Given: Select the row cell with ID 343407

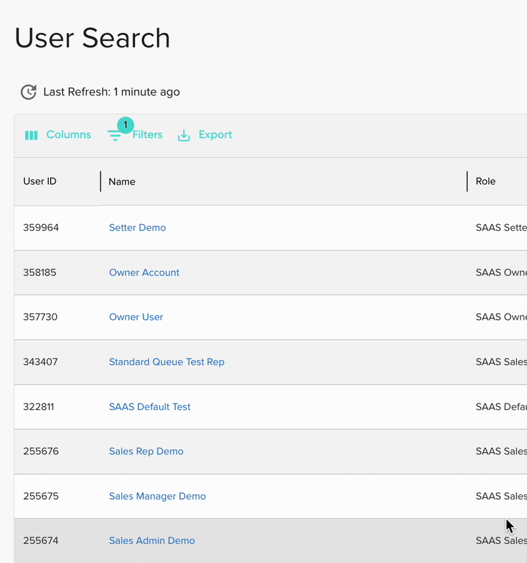Looking at the screenshot, I should coord(40,362).
